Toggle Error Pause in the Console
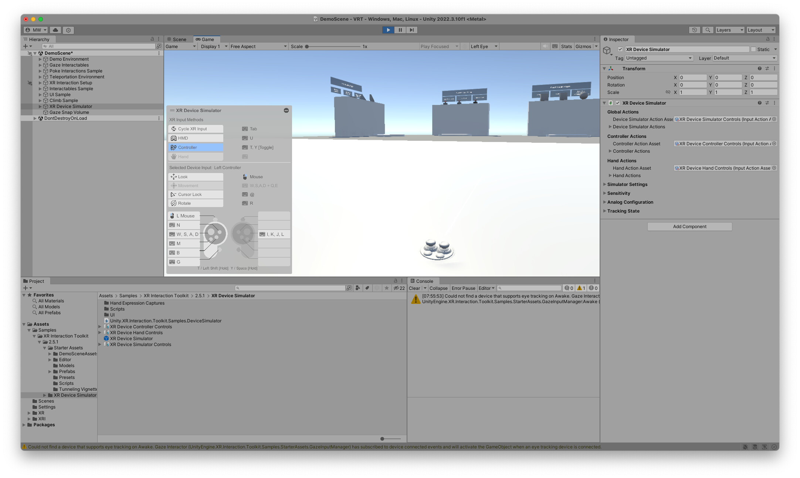The image size is (800, 478). click(x=463, y=288)
